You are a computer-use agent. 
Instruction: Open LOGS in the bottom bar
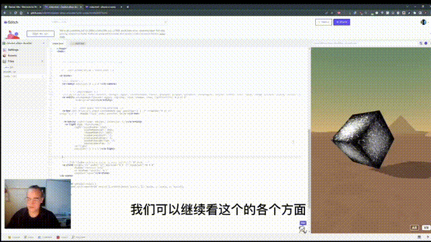click(29, 237)
